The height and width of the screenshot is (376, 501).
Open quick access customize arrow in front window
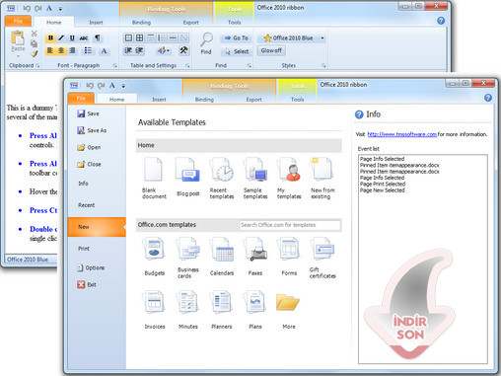coord(123,86)
